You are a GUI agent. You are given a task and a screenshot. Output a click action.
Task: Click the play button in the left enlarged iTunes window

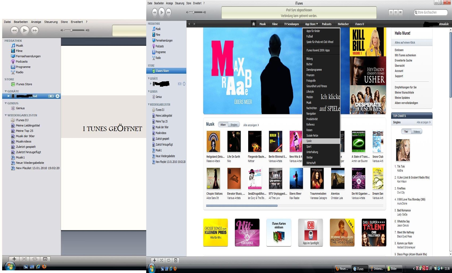[25, 30]
